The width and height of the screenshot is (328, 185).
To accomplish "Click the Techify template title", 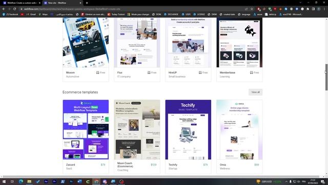I will [x=173, y=164].
